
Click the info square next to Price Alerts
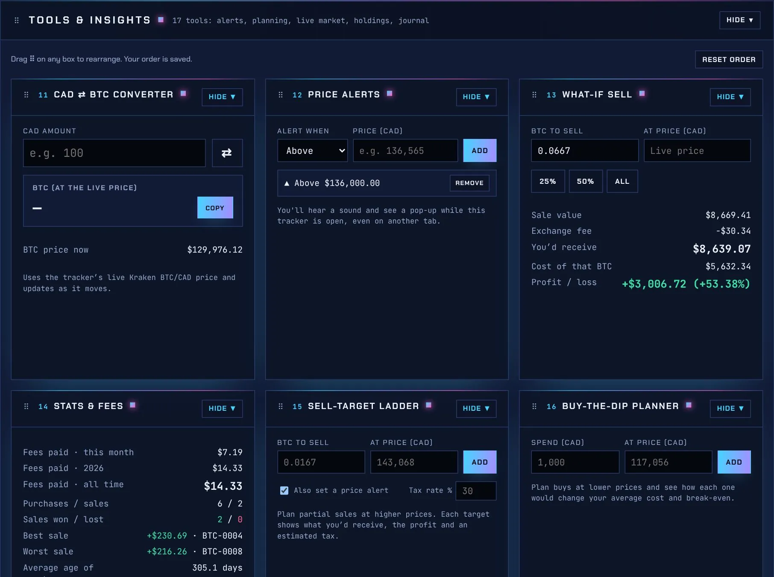(390, 93)
